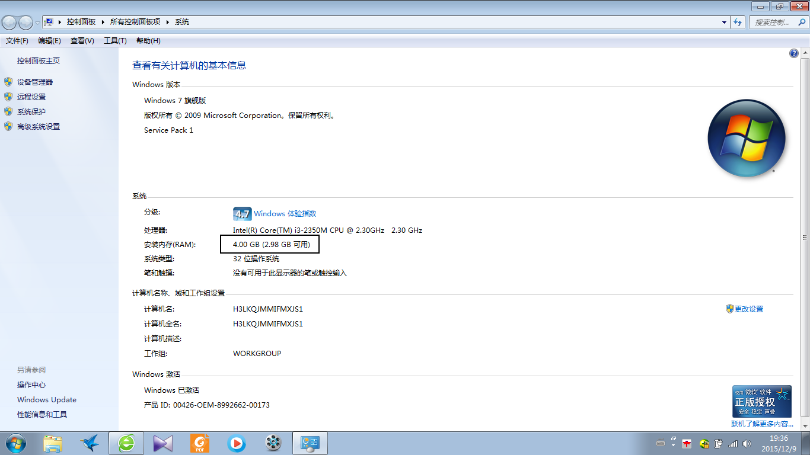810x455 pixels.
Task: Click the 4.7 rating badge
Action: (242, 214)
